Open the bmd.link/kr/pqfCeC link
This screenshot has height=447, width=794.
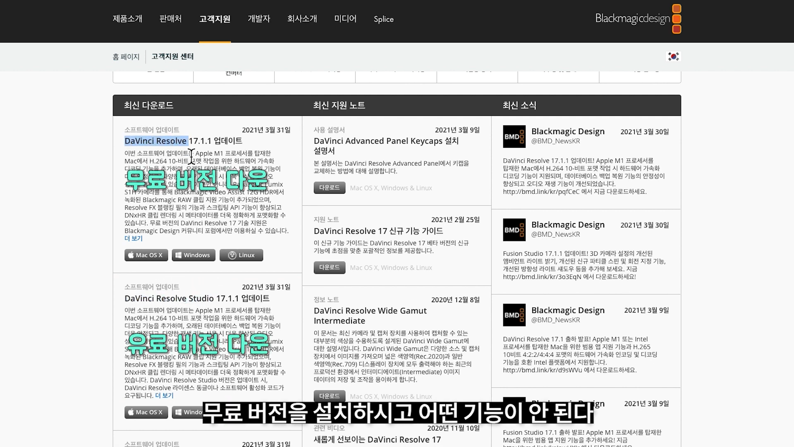pos(541,192)
